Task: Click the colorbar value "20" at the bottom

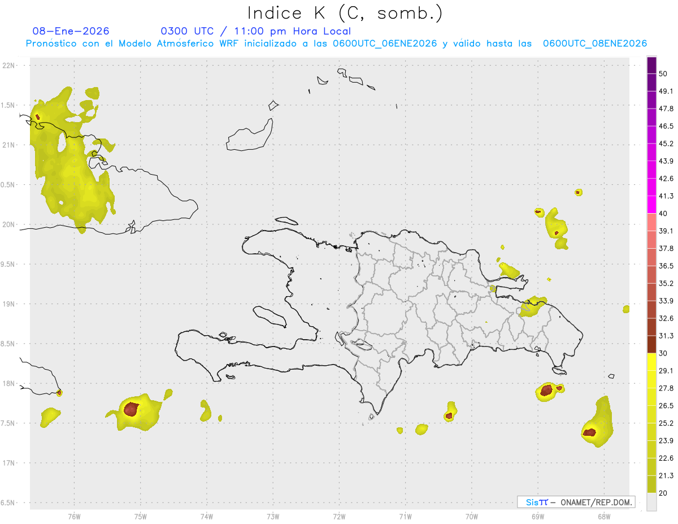Action: (663, 493)
